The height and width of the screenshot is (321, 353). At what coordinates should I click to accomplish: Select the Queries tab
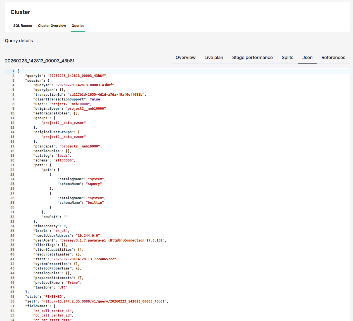pyautogui.click(x=78, y=25)
